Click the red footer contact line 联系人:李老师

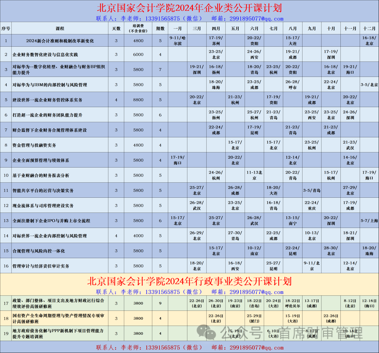tap(189, 348)
